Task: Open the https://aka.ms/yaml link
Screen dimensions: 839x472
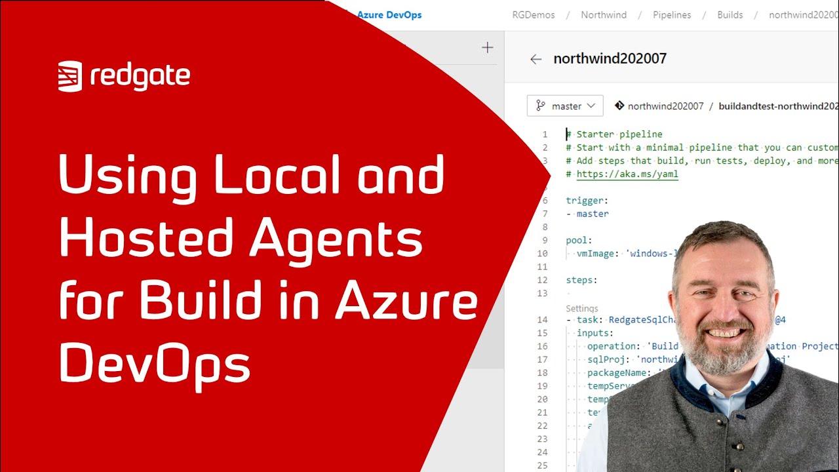Action: tap(627, 174)
